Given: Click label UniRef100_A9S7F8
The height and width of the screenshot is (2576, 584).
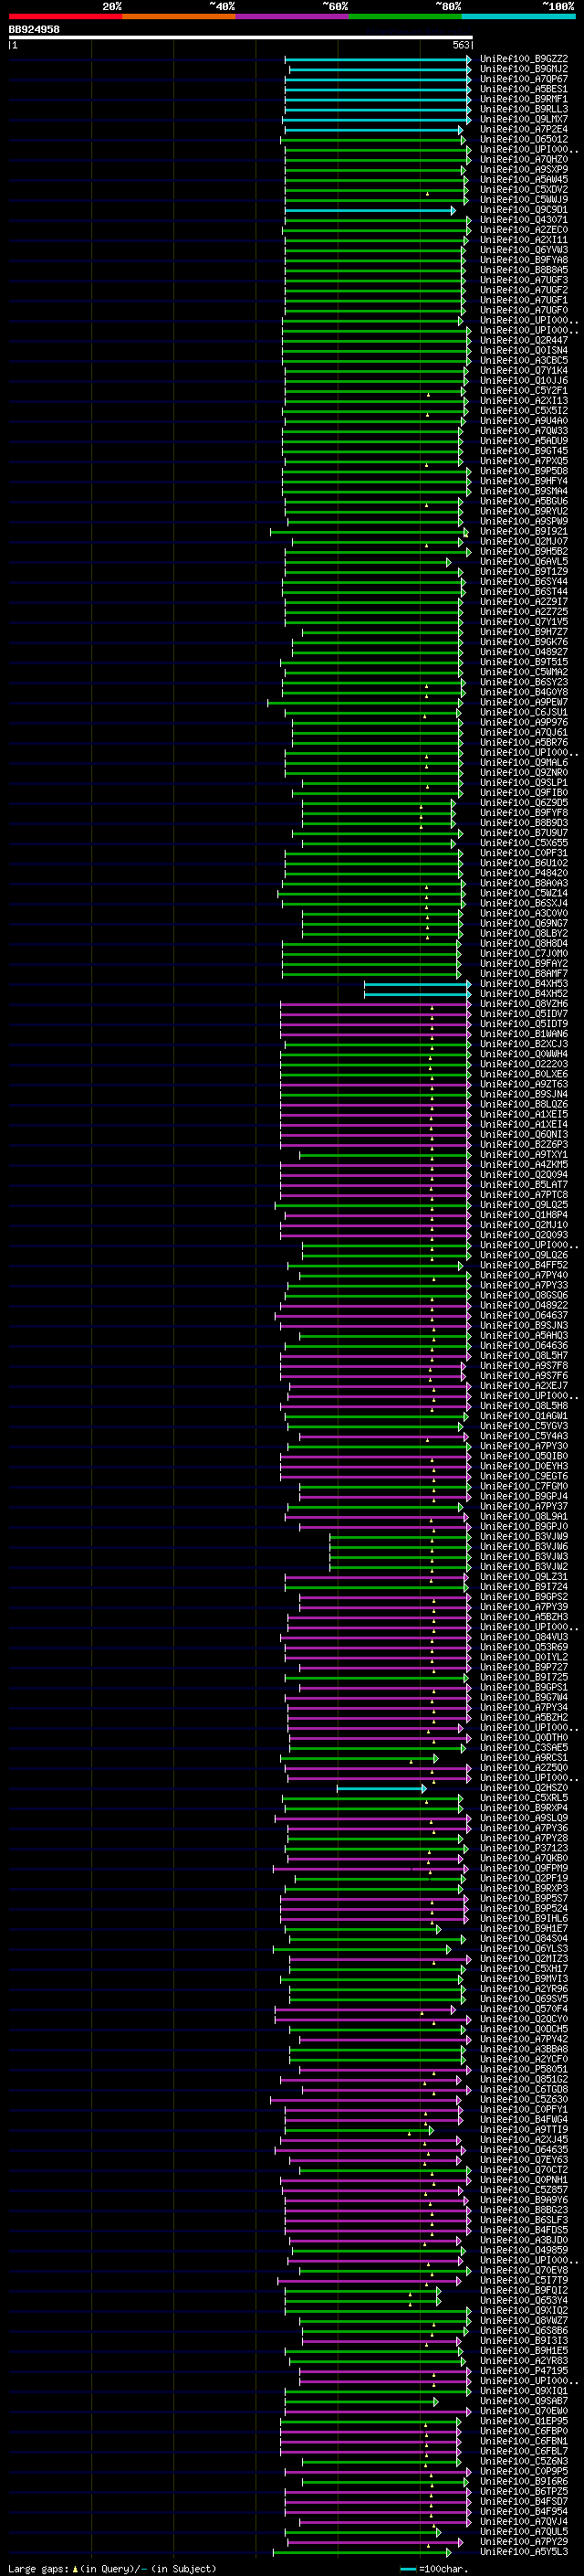Looking at the screenshot, I should [x=524, y=1365].
